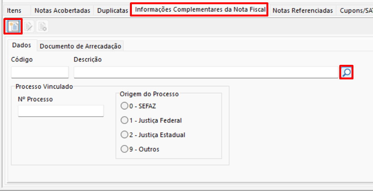This screenshot has height=191, width=373.
Task: Open the magnifier search next to Descrição
Action: pyautogui.click(x=347, y=72)
